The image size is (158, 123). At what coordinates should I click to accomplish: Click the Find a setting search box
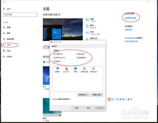[20, 15]
